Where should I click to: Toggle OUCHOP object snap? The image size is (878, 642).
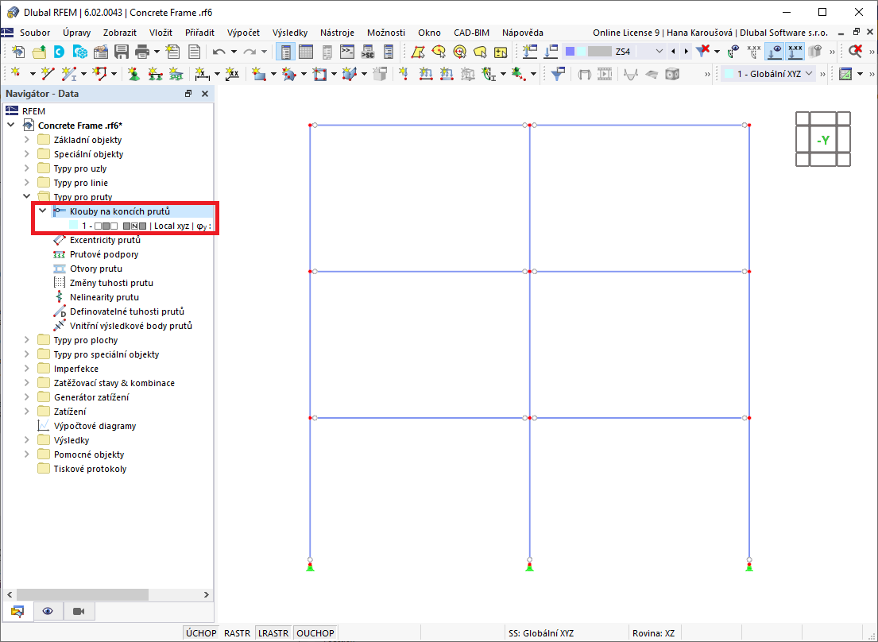315,632
